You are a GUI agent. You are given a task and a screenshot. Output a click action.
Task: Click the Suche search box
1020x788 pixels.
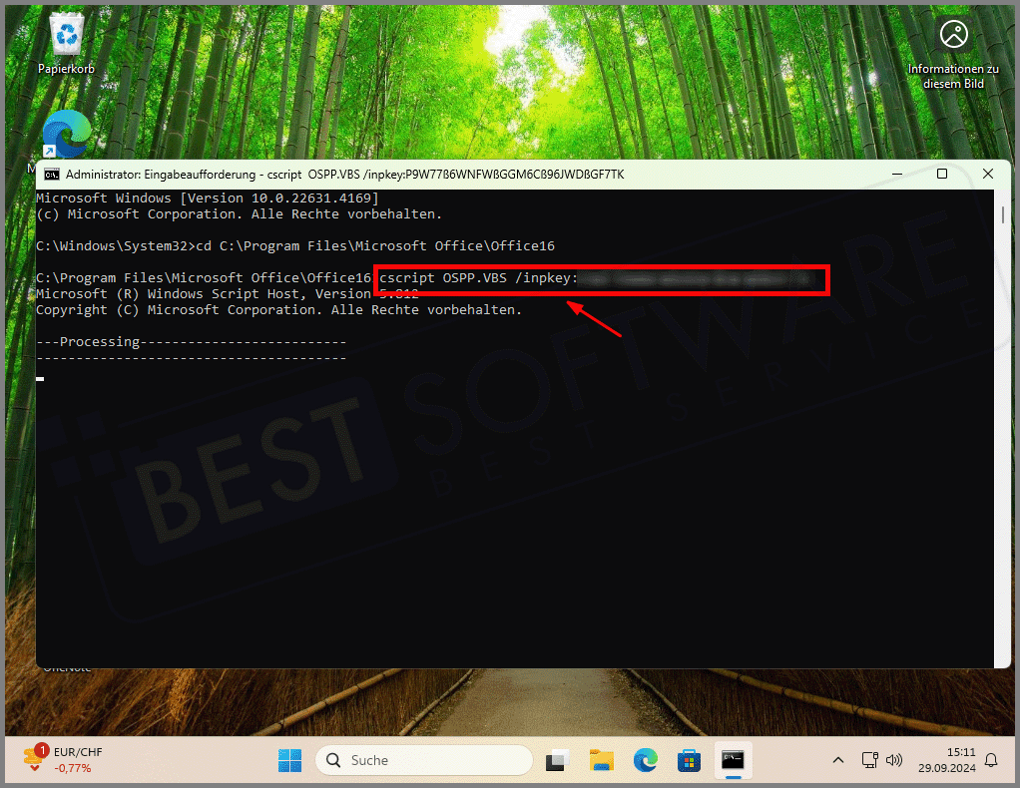pyautogui.click(x=426, y=760)
